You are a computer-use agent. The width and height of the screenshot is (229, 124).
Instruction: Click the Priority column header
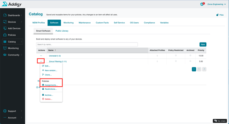pyautogui.click(x=201, y=50)
